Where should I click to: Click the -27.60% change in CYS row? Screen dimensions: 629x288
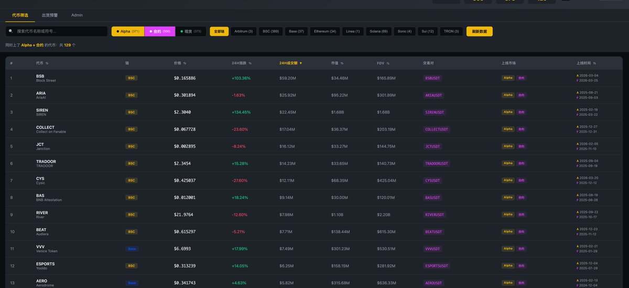coord(240,180)
